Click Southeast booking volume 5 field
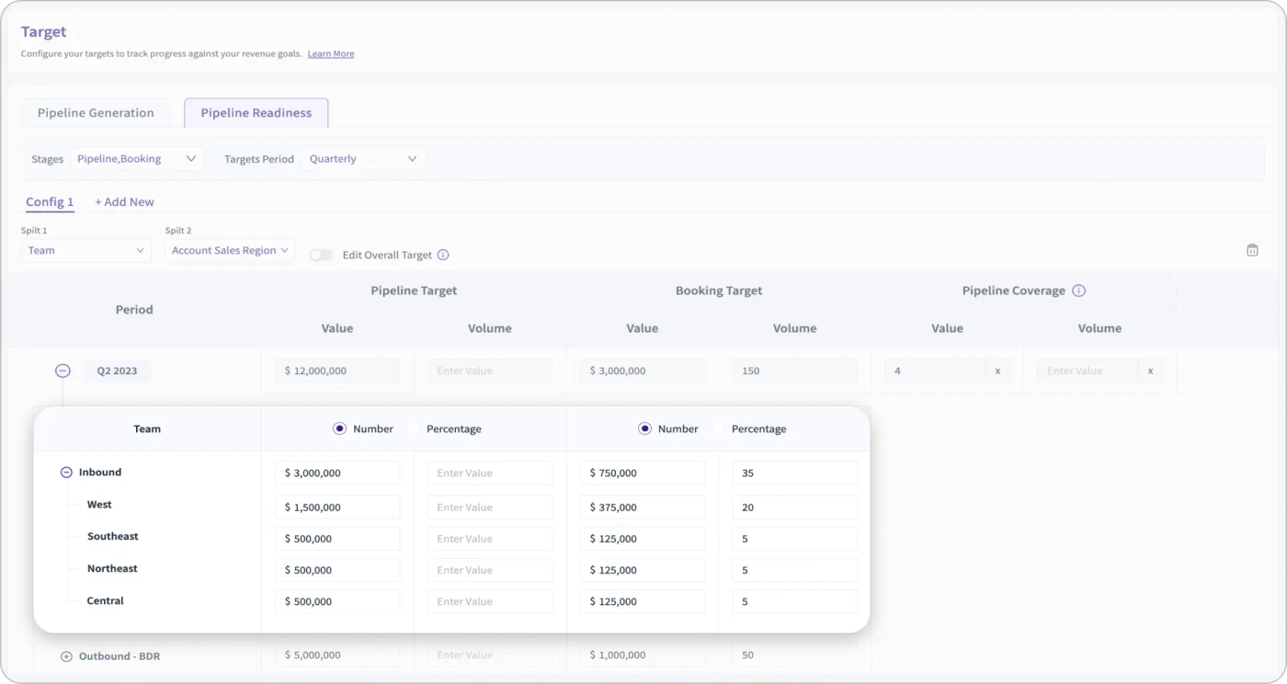1287x684 pixels. coord(795,539)
